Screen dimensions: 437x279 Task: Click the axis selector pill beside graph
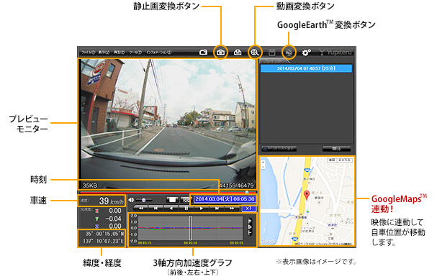[x=250, y=227]
